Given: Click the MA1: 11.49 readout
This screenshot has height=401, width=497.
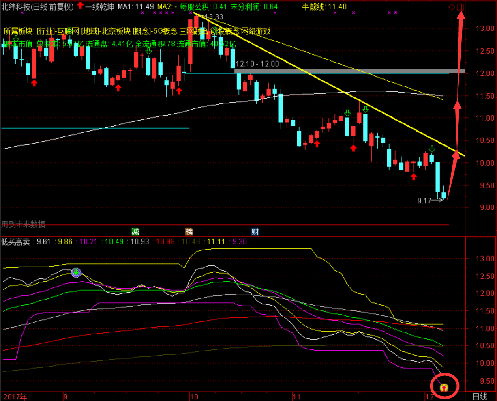Looking at the screenshot, I should [135, 6].
